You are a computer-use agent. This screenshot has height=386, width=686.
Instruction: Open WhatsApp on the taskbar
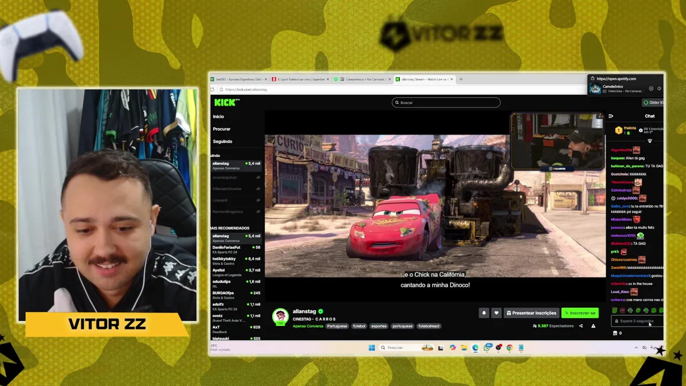(487, 347)
